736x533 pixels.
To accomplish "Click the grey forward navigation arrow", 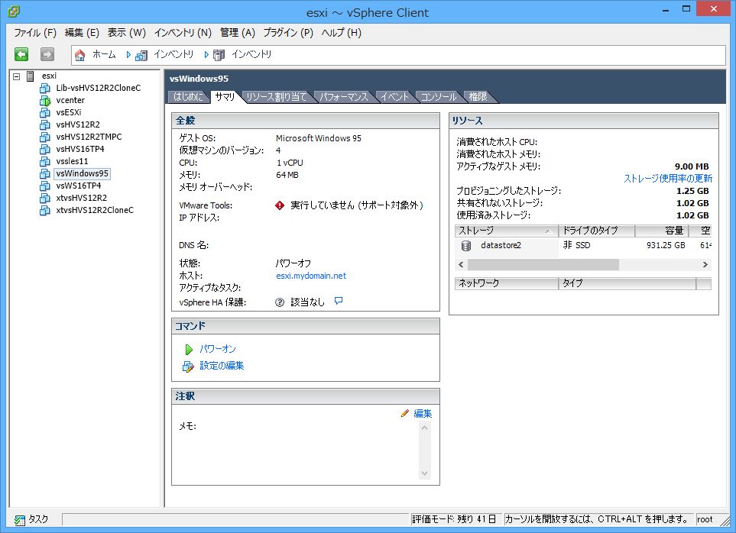I will pos(47,54).
